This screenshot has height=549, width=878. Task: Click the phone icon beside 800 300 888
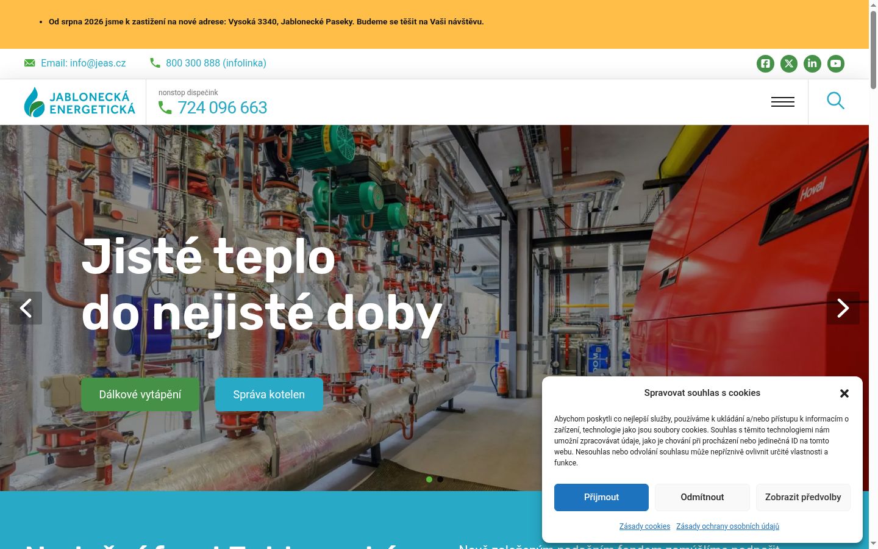[155, 63]
